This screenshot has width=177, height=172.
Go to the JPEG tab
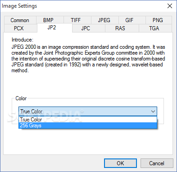(x=105, y=20)
